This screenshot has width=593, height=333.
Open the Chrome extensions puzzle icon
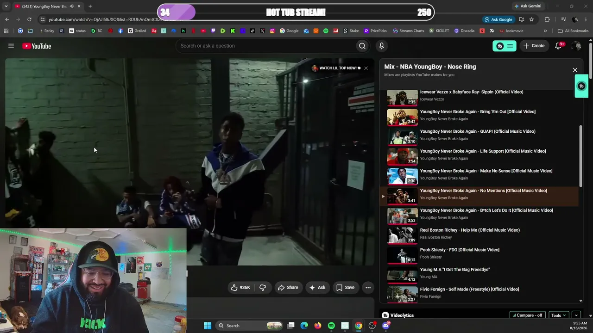point(547,19)
